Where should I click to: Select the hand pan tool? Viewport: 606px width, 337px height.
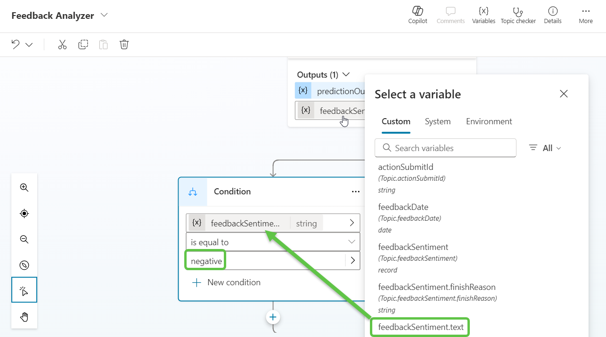(25, 317)
